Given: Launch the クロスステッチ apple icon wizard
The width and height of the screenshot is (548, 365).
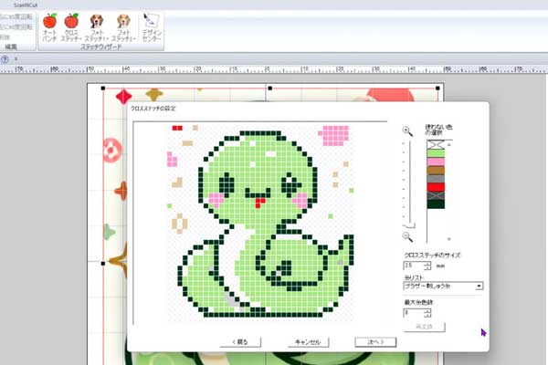Looking at the screenshot, I should (71, 26).
